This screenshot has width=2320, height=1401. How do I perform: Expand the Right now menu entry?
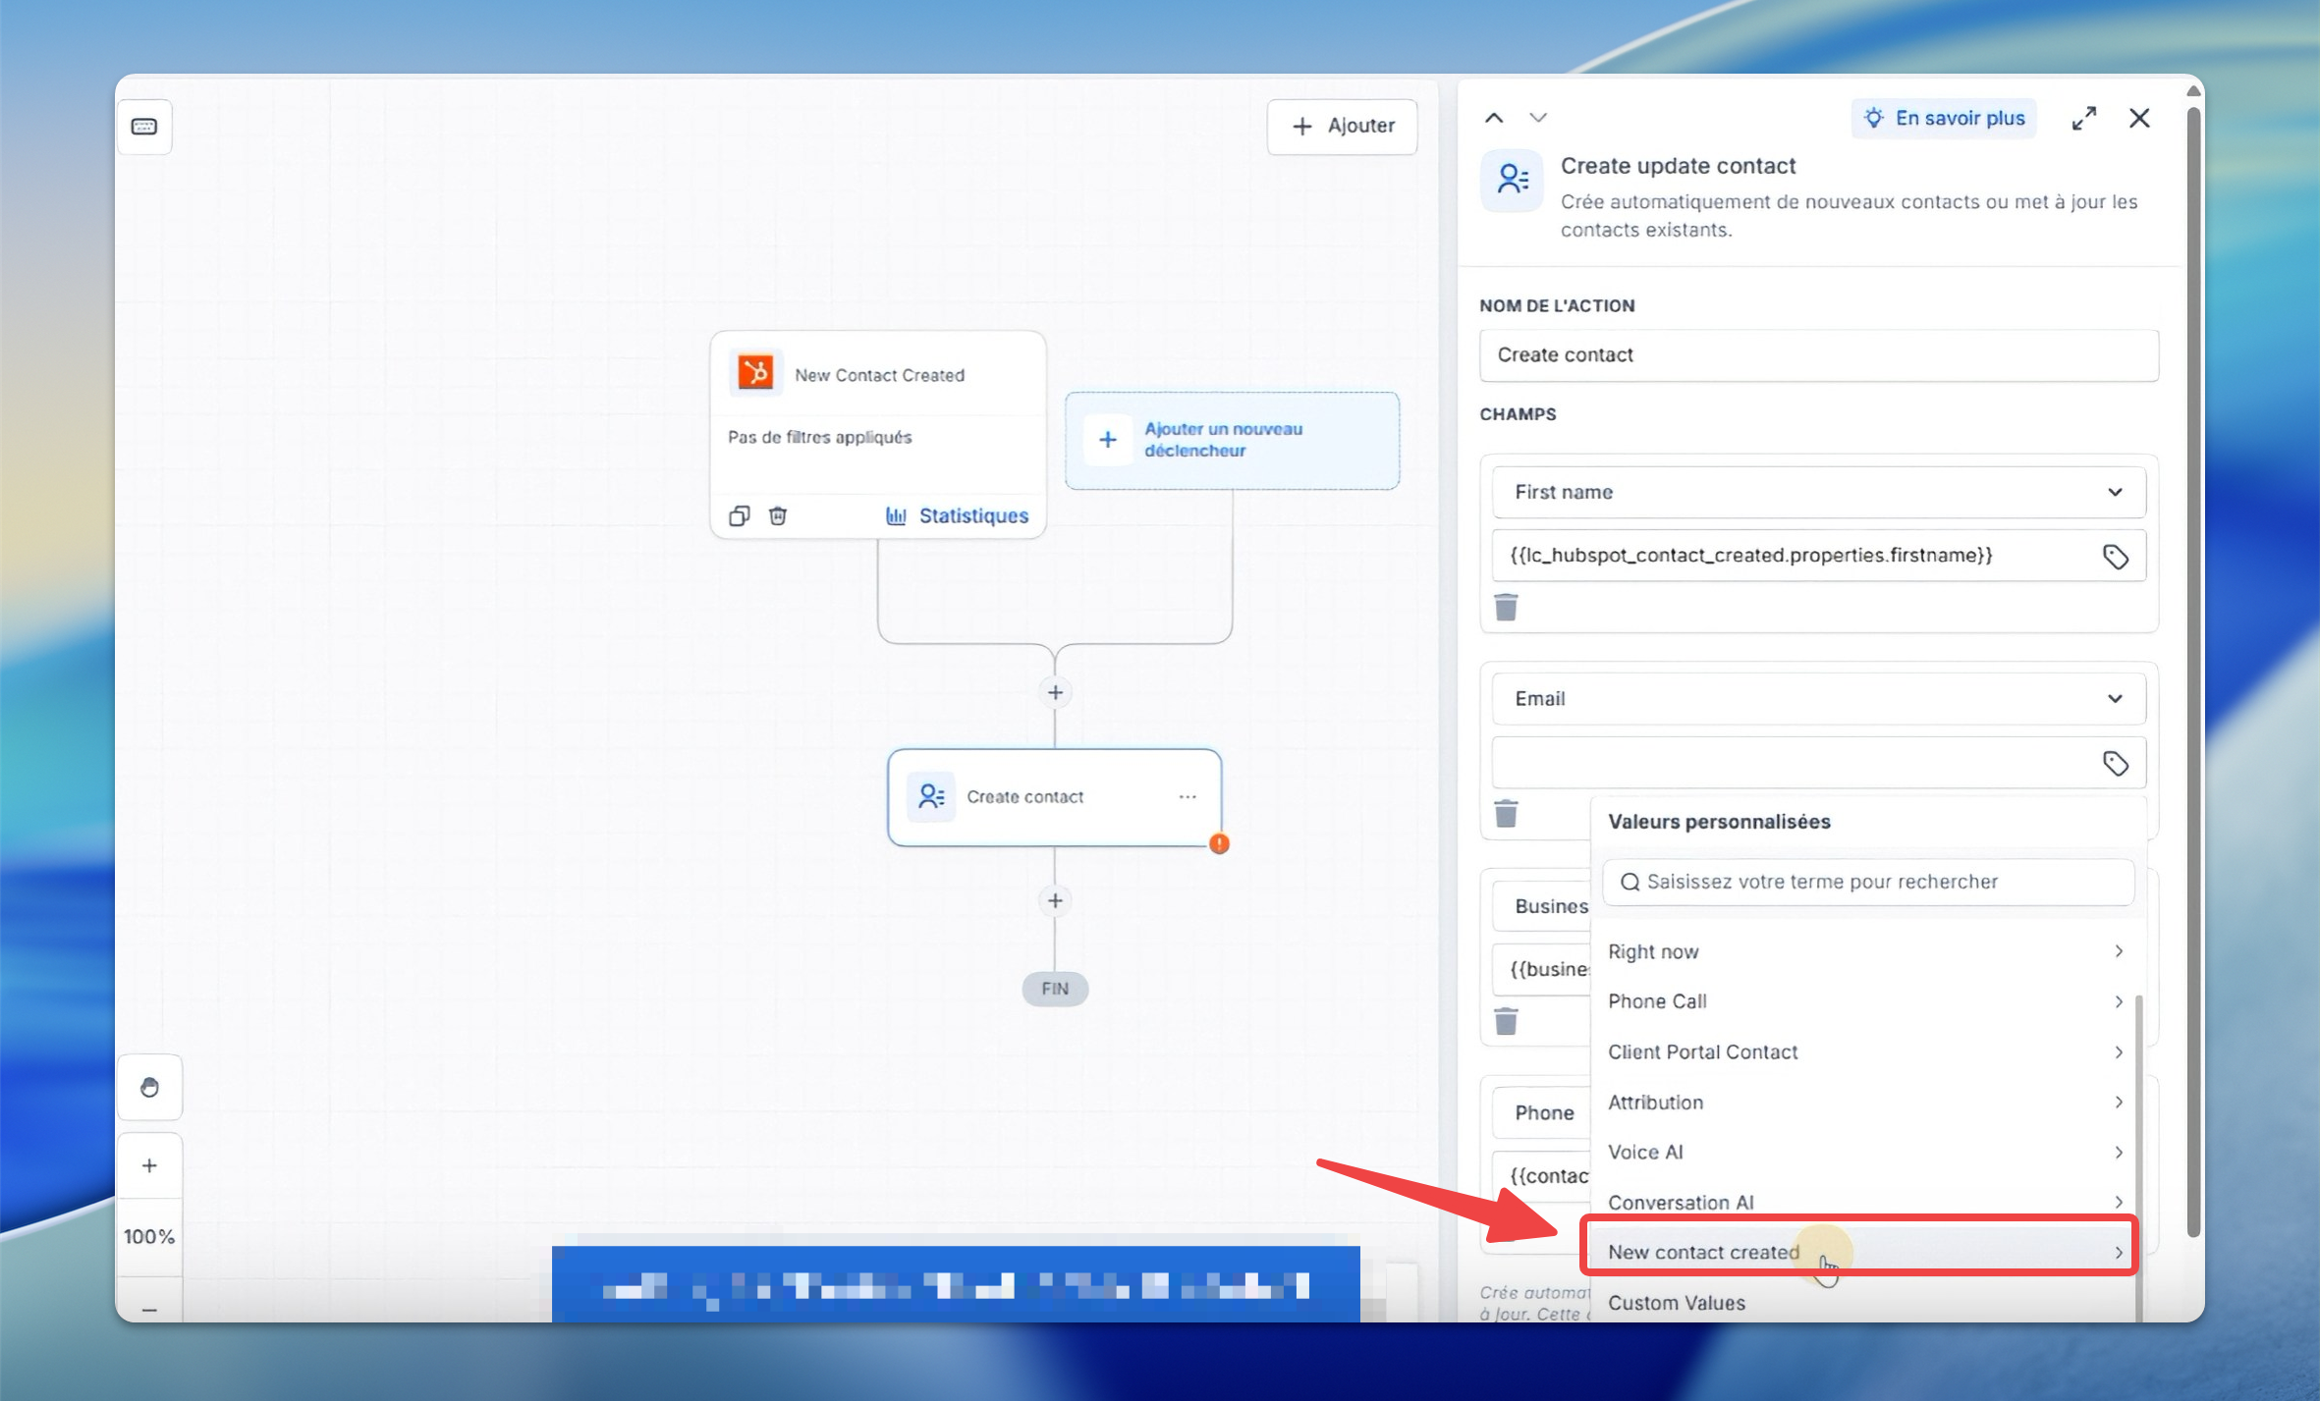click(1866, 951)
